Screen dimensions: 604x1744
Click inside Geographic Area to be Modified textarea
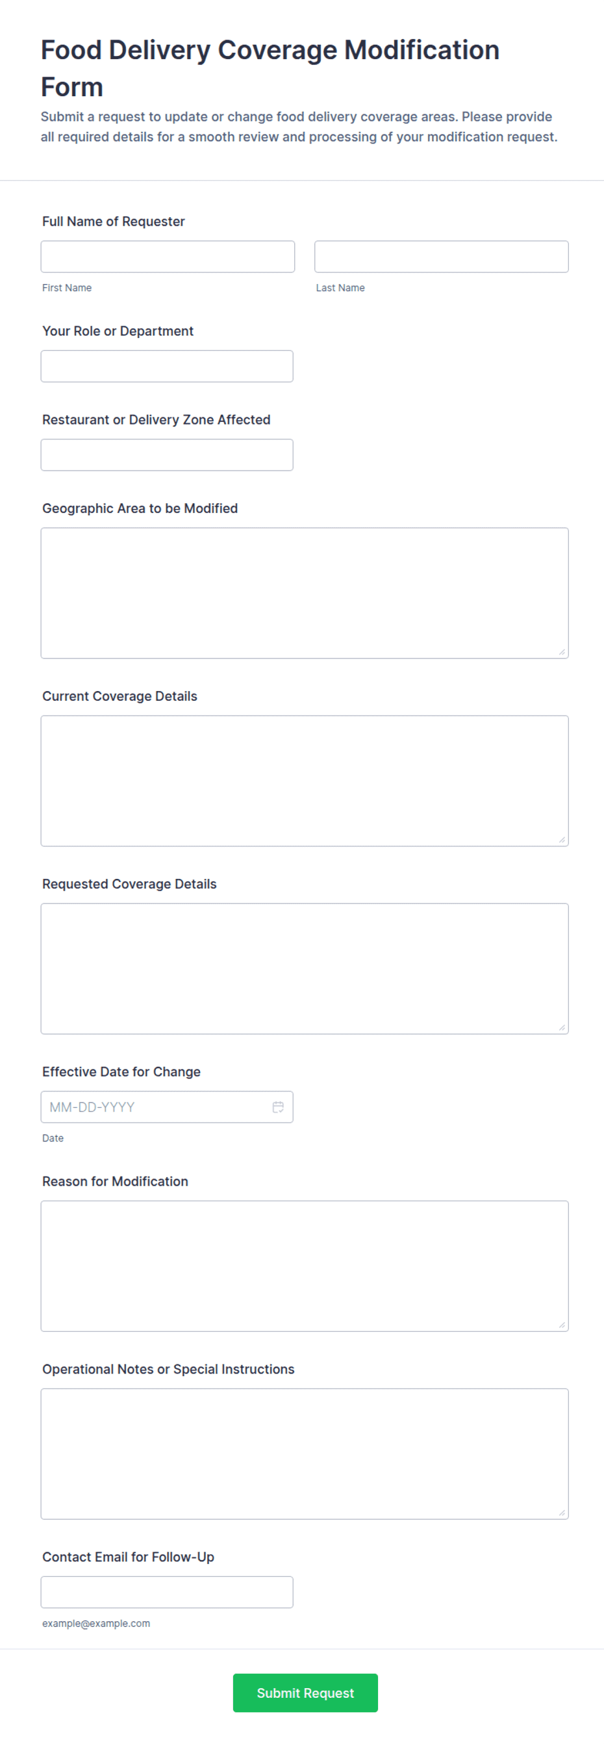(305, 593)
